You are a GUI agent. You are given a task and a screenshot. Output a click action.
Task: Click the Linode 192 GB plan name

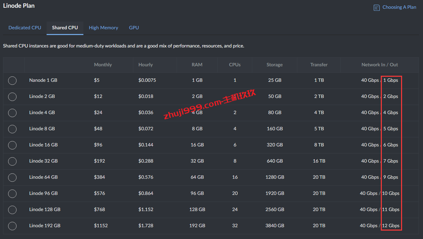(45, 226)
